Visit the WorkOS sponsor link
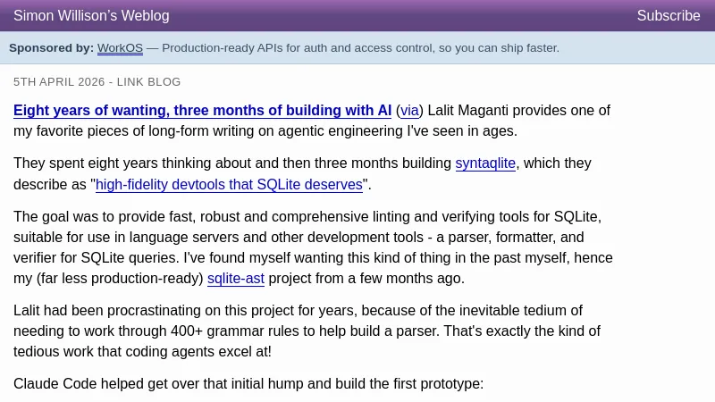Image resolution: width=715 pixels, height=402 pixels. [x=120, y=48]
